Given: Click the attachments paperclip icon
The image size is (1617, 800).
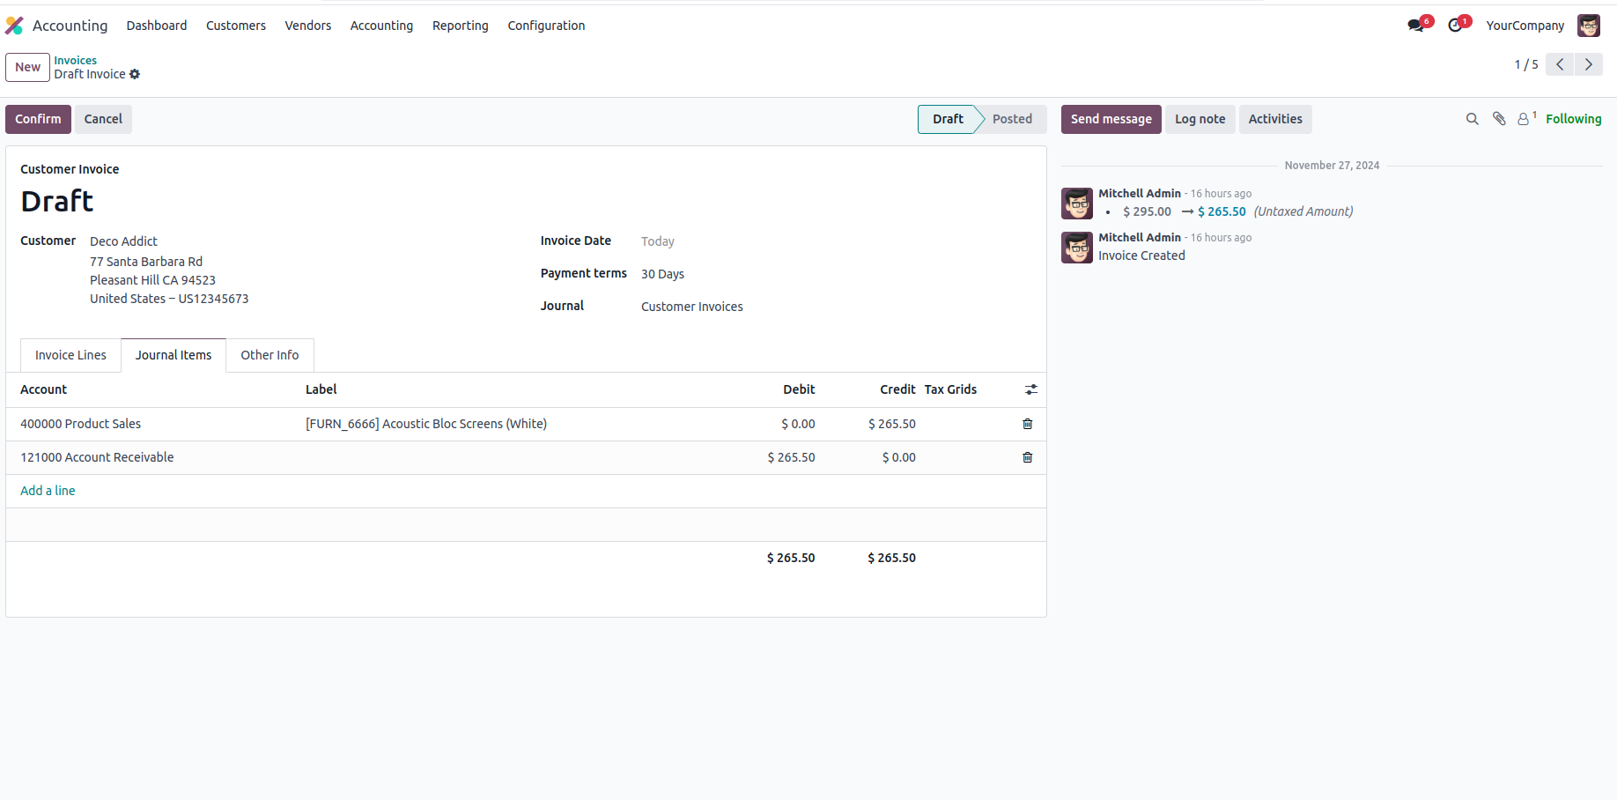Looking at the screenshot, I should pyautogui.click(x=1499, y=119).
